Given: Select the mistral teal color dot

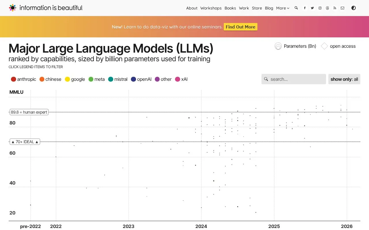Looking at the screenshot, I should 111,79.
